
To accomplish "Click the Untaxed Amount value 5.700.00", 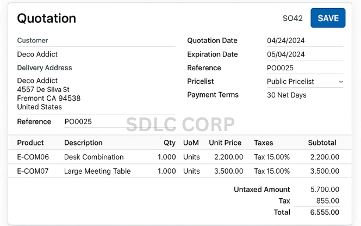I will coord(325,190).
